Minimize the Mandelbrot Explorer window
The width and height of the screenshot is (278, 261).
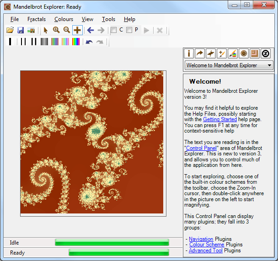click(235, 5)
